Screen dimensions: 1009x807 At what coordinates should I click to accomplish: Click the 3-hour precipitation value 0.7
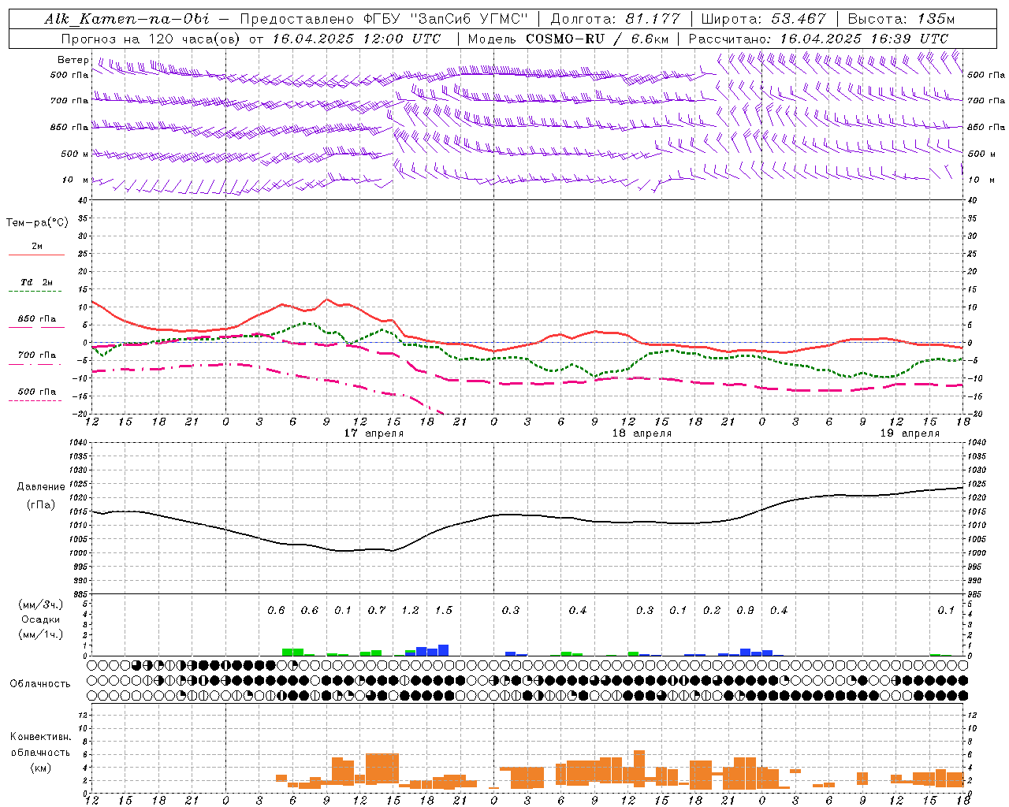pos(377,610)
